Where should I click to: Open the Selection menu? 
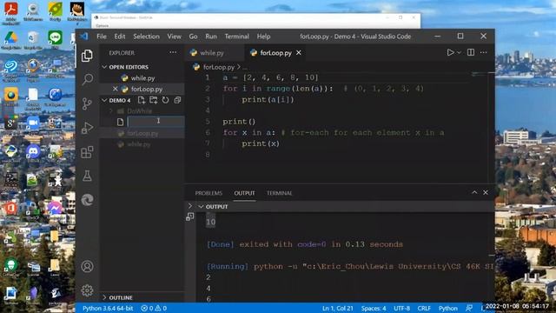(x=146, y=37)
